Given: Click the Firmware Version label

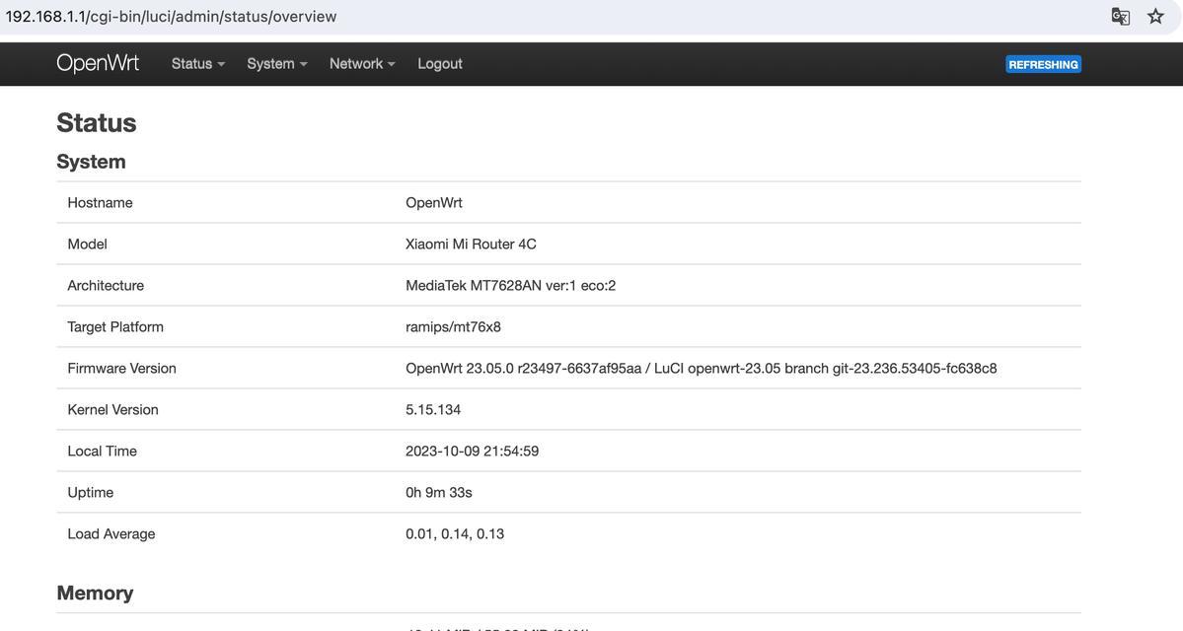Looking at the screenshot, I should click(121, 369).
